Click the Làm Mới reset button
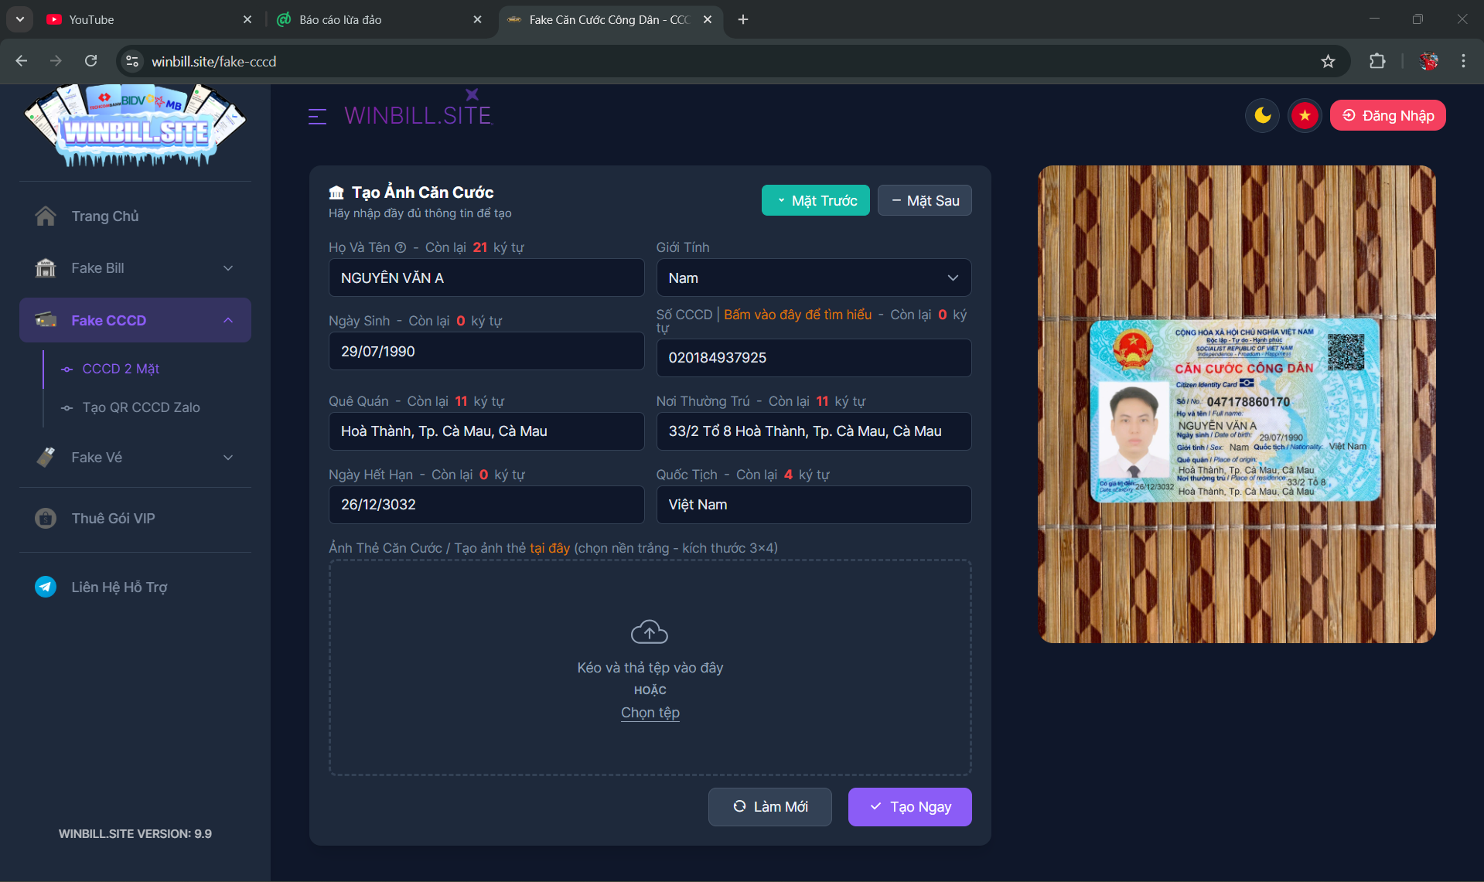This screenshot has width=1484, height=882. click(x=770, y=806)
